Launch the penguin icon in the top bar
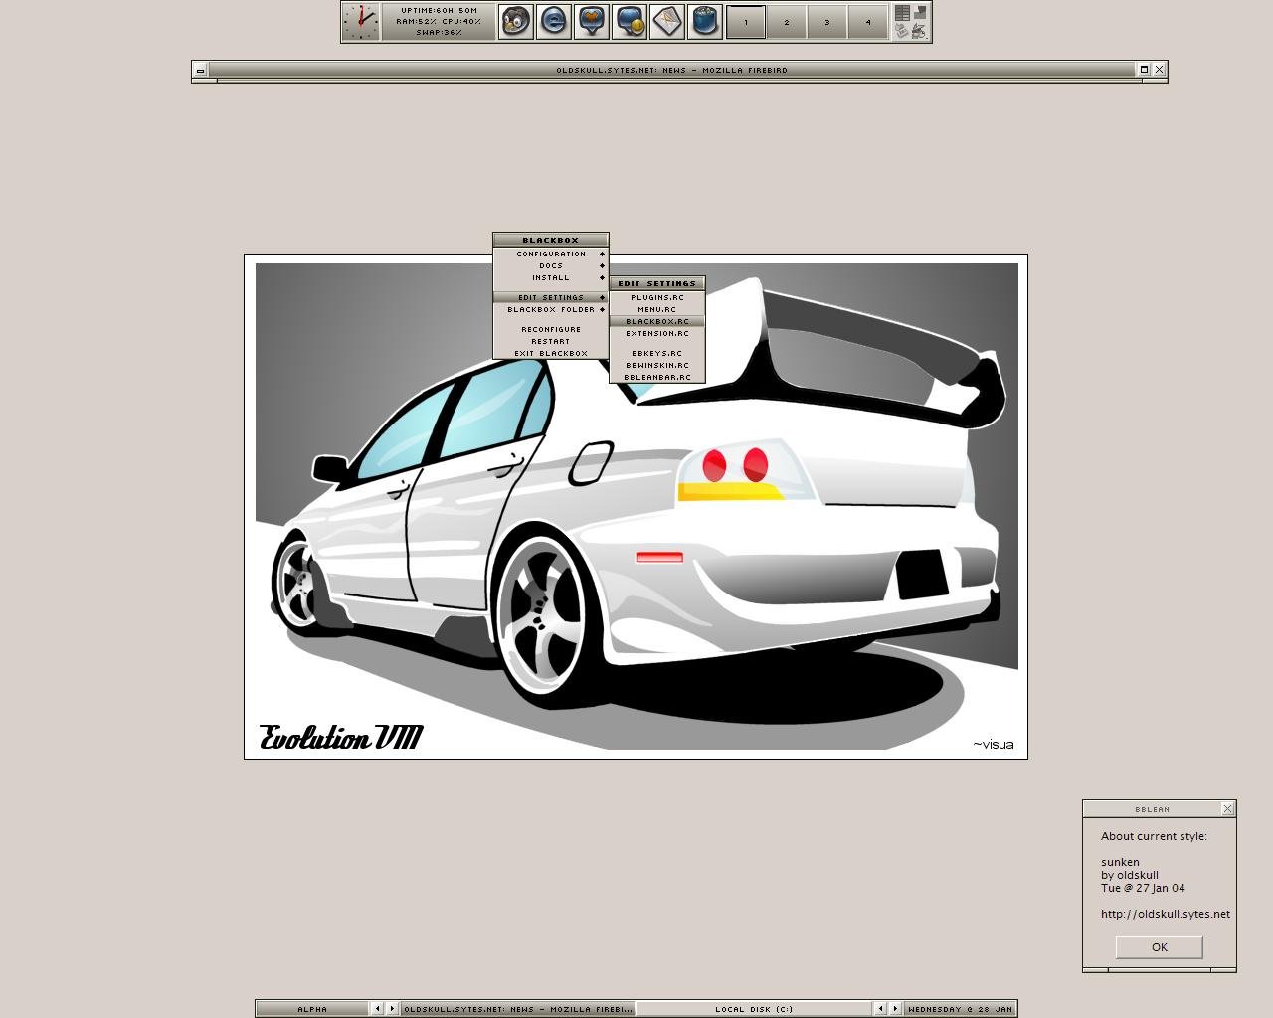Screen dimensions: 1273x1018 pos(515,21)
